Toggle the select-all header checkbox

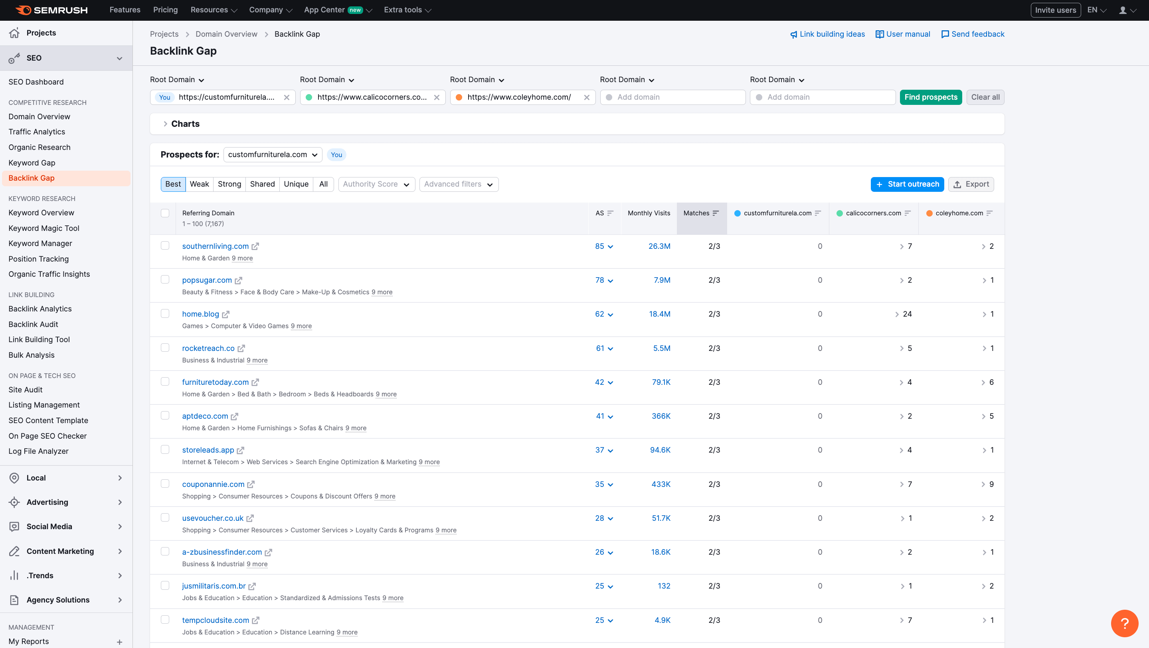pos(165,213)
